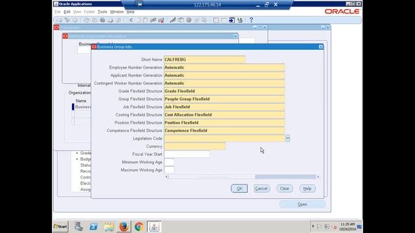415x233 pixels.
Task: Open the Edit menu
Action: [67, 12]
